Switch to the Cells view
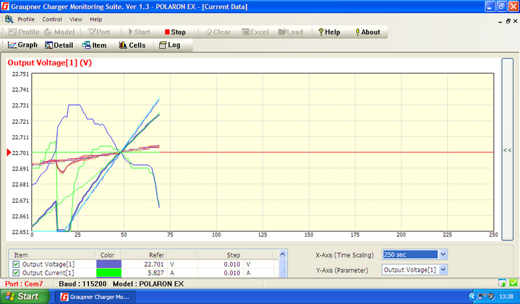 (133, 45)
